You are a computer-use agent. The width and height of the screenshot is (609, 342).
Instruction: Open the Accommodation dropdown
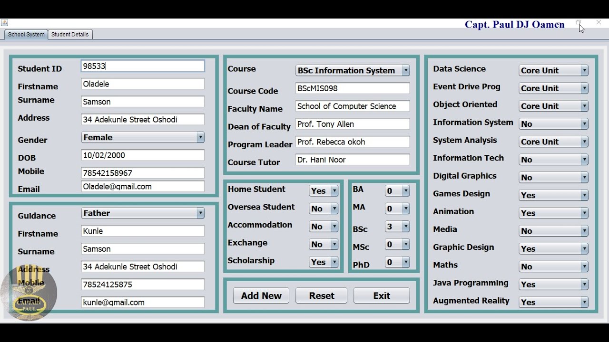pos(324,227)
